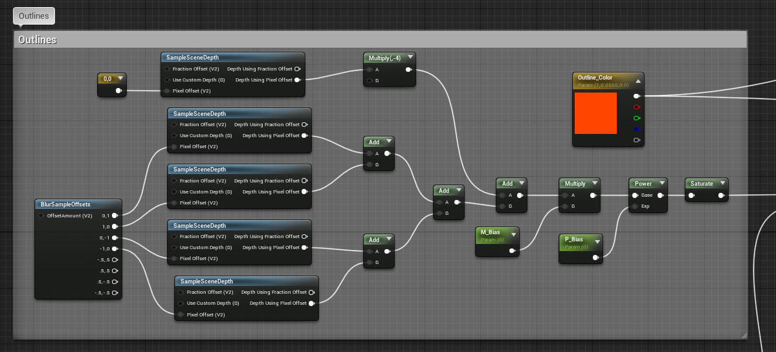Viewport: 776px width, 352px height.
Task: Click the A input pin on Multiply(,-4)
Action: pyautogui.click(x=370, y=70)
